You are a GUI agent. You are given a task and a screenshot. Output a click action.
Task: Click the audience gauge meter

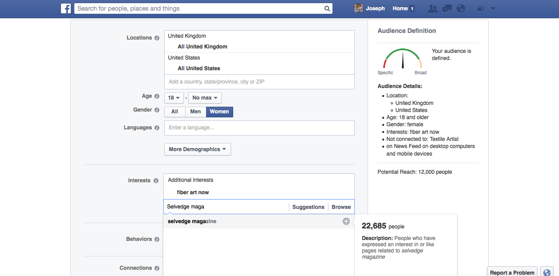402,59
